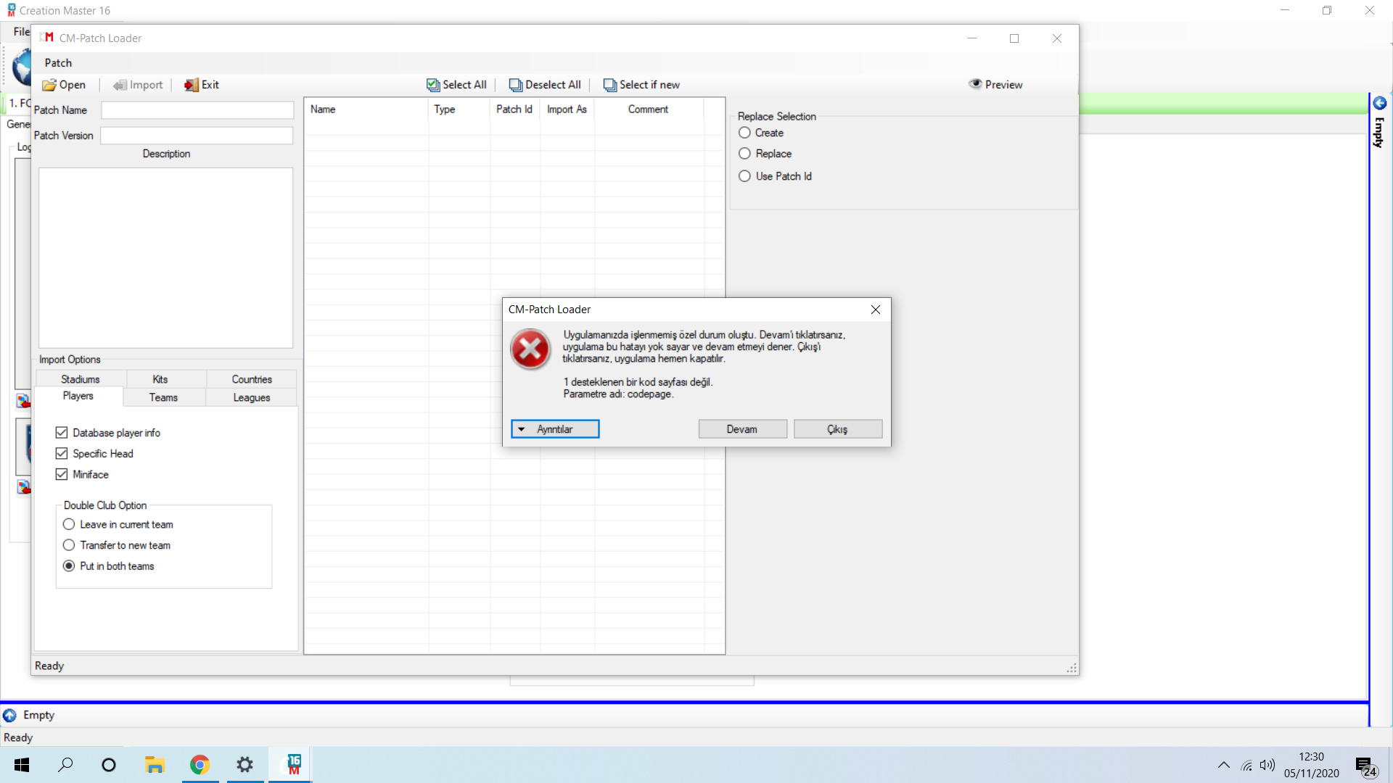Viewport: 1393px width, 783px height.
Task: Uncheck Miniface checkbox
Action: (x=62, y=475)
